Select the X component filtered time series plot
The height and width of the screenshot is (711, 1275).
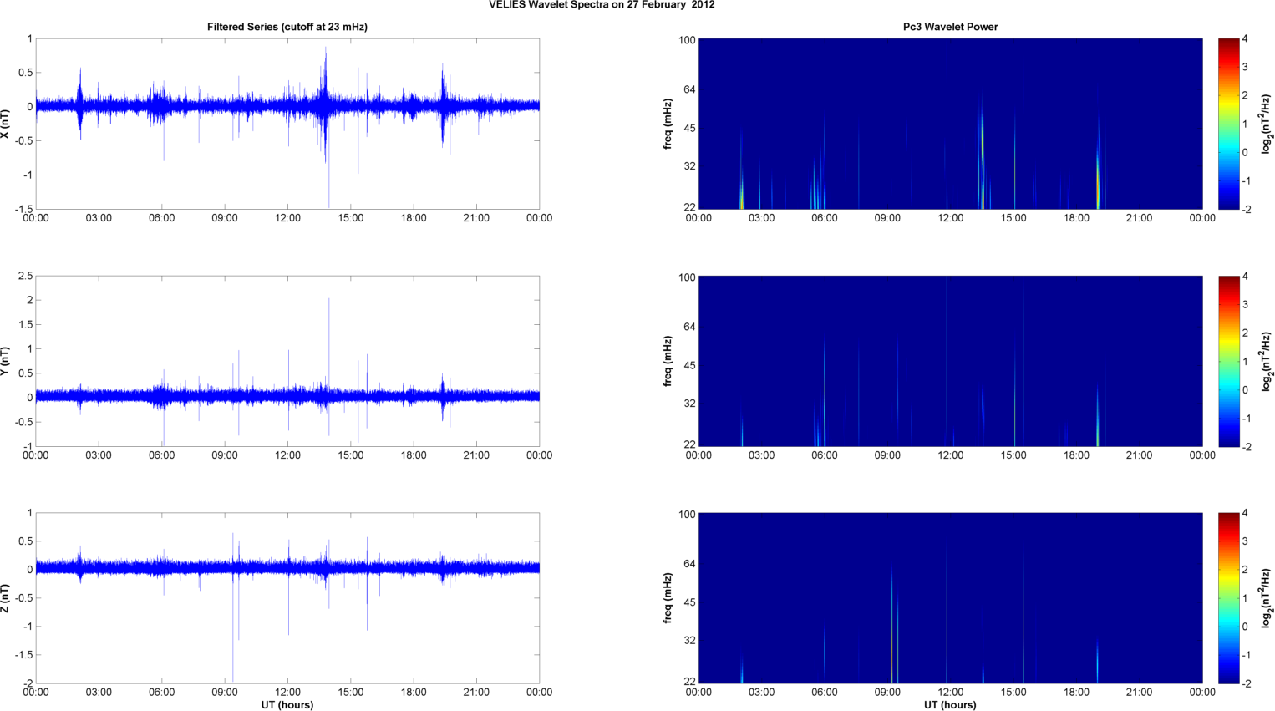click(x=287, y=124)
